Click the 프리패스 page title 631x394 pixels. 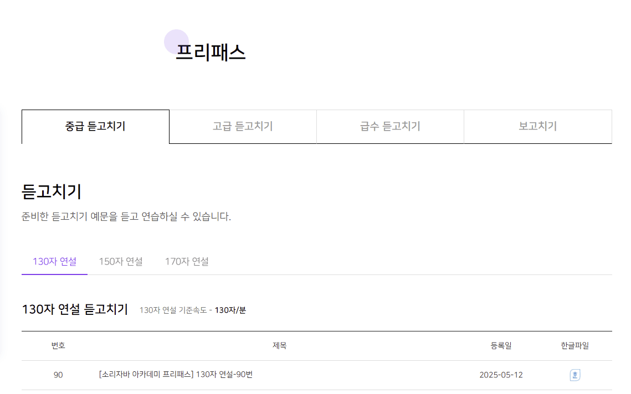click(211, 53)
